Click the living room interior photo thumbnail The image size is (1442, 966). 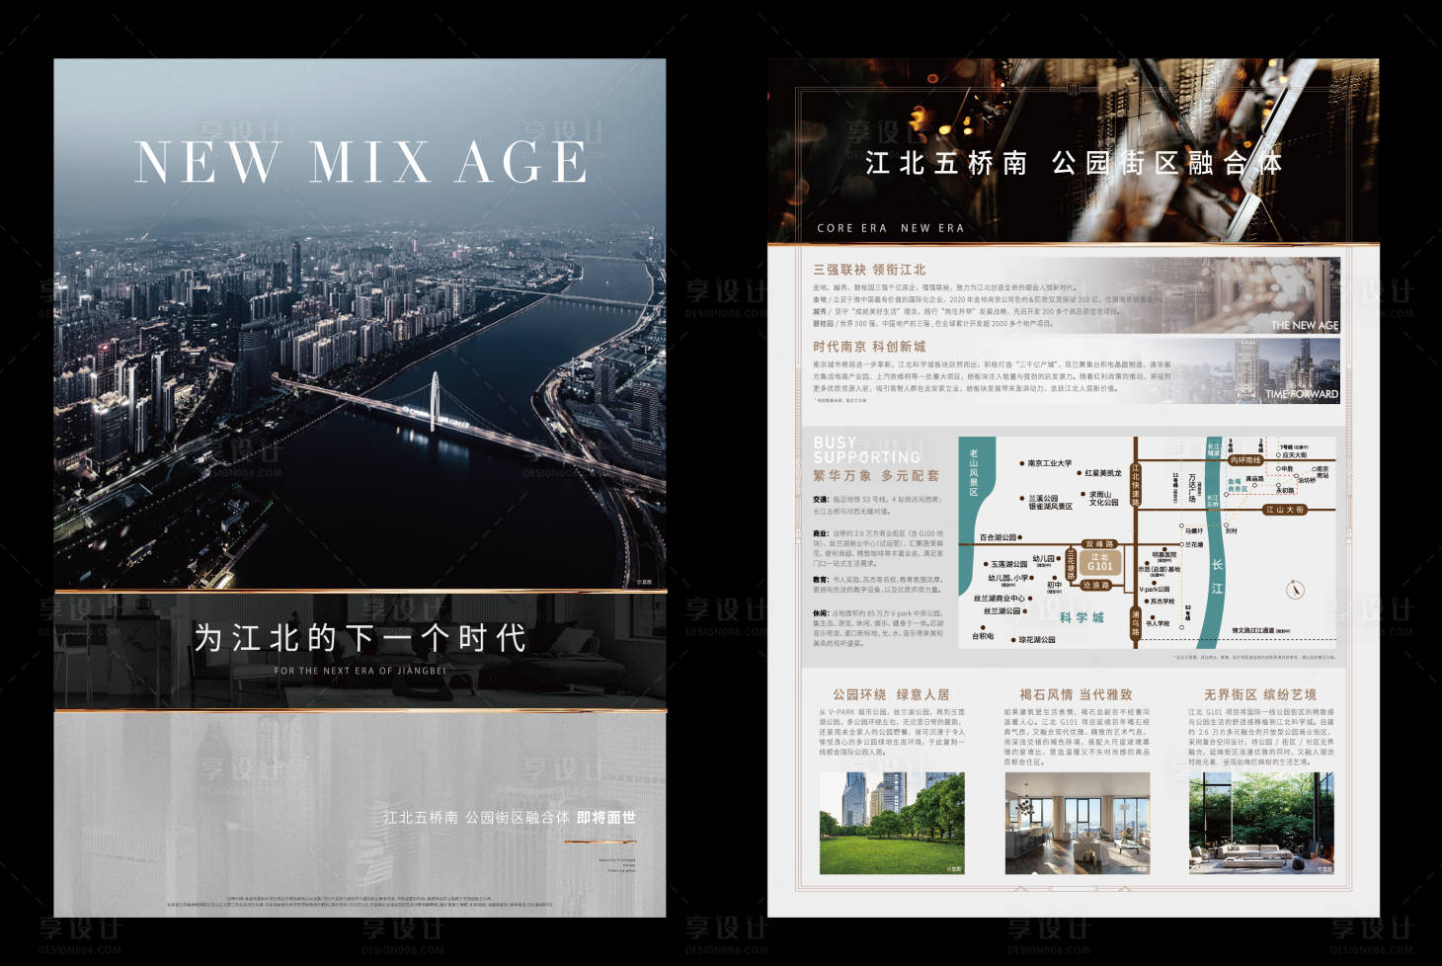click(x=1078, y=824)
